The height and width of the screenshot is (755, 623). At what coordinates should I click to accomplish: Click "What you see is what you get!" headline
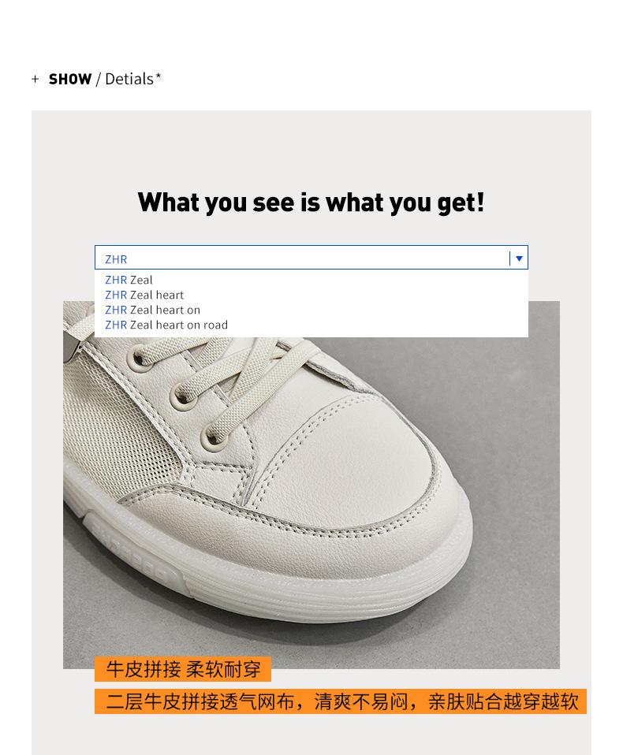[311, 203]
